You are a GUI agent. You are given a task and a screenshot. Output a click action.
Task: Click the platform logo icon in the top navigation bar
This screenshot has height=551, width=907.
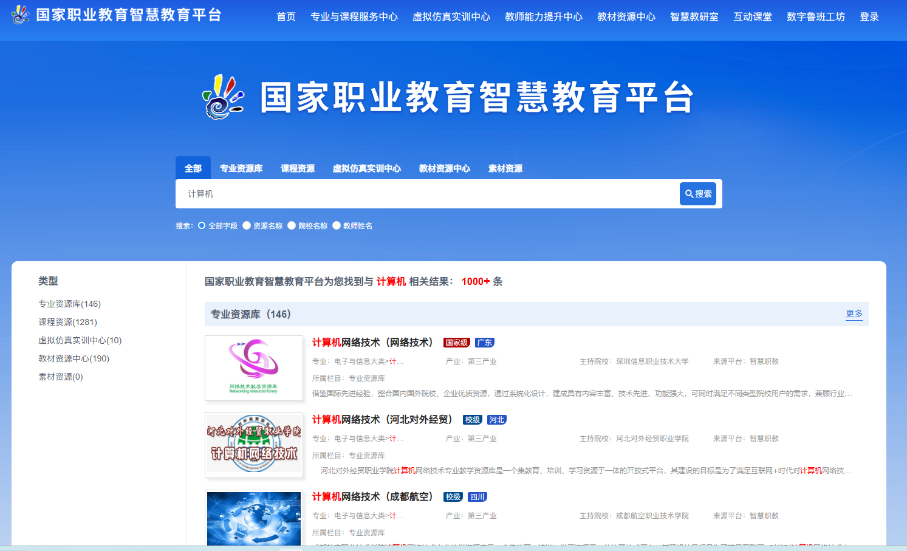20,15
